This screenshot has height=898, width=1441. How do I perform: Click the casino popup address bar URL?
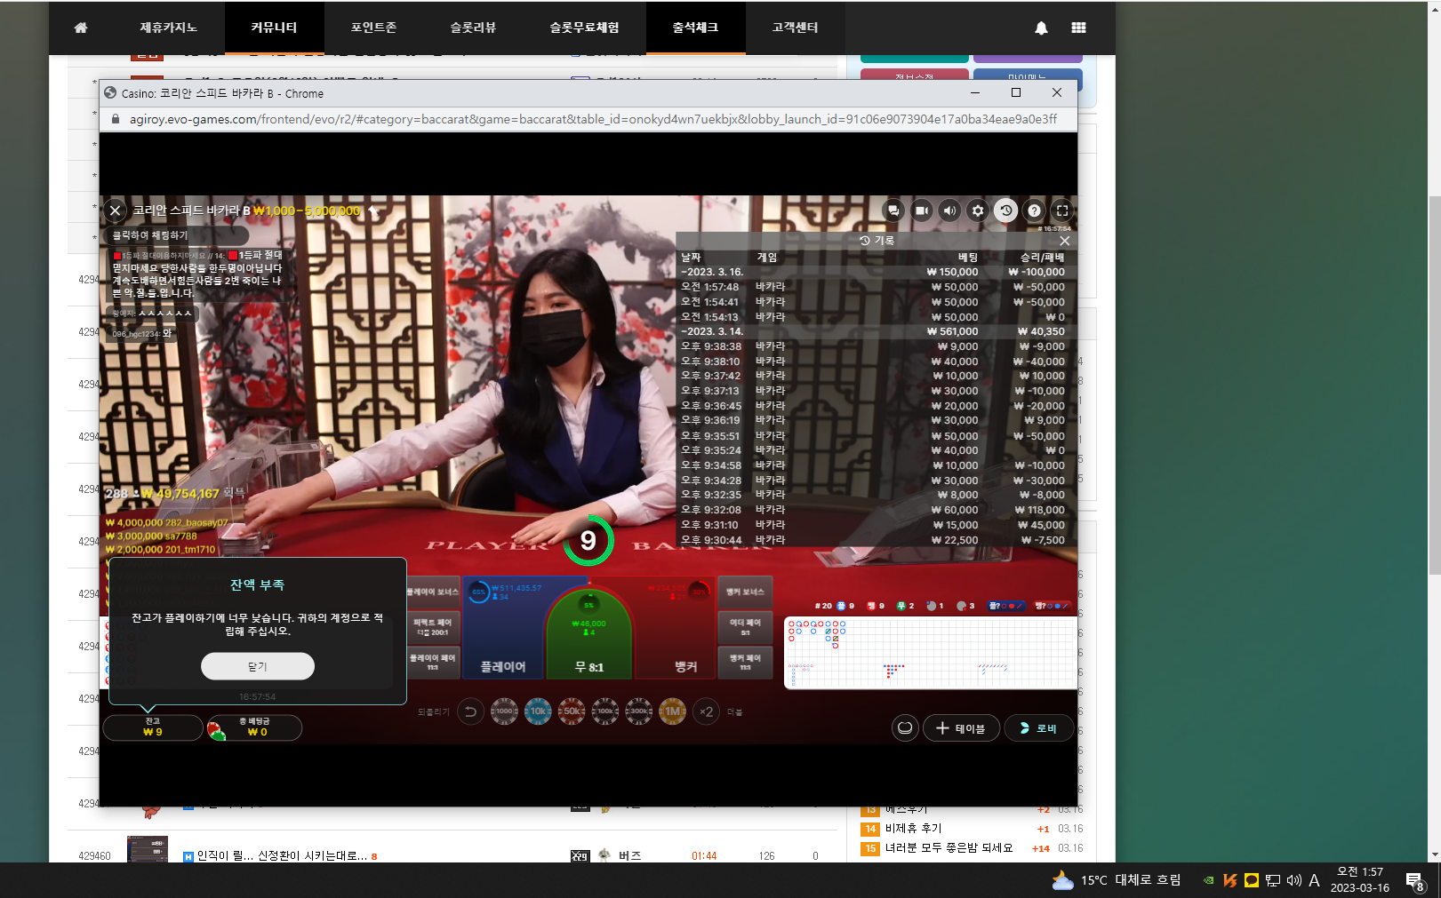point(593,119)
